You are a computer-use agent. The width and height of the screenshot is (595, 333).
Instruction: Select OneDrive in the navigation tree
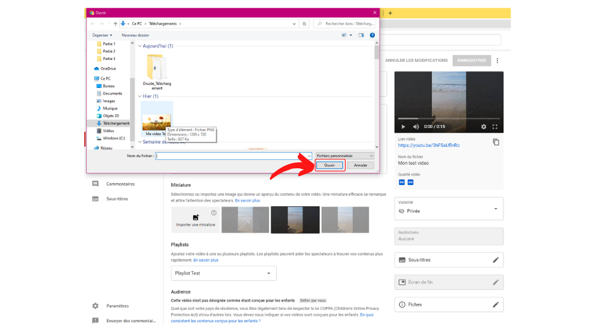(x=105, y=68)
